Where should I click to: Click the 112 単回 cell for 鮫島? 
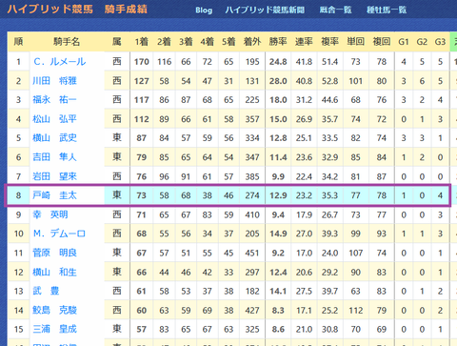pos(355,310)
